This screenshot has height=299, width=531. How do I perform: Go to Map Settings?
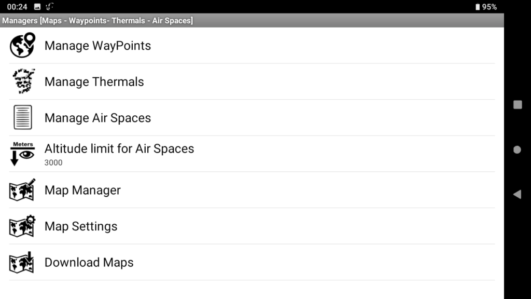251,226
